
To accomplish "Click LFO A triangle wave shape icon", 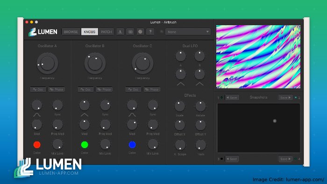I will (181, 84).
